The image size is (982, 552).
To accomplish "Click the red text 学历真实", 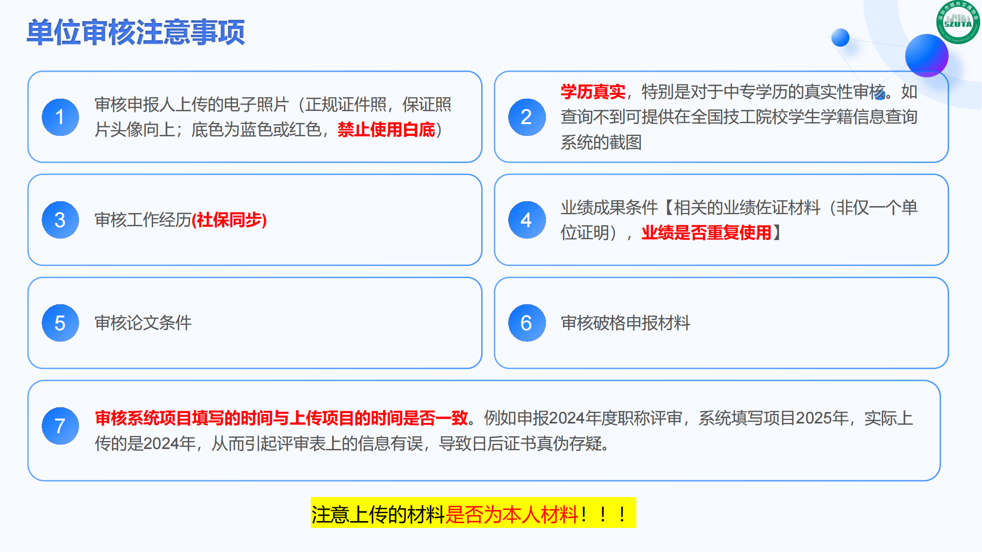I will pyautogui.click(x=593, y=92).
